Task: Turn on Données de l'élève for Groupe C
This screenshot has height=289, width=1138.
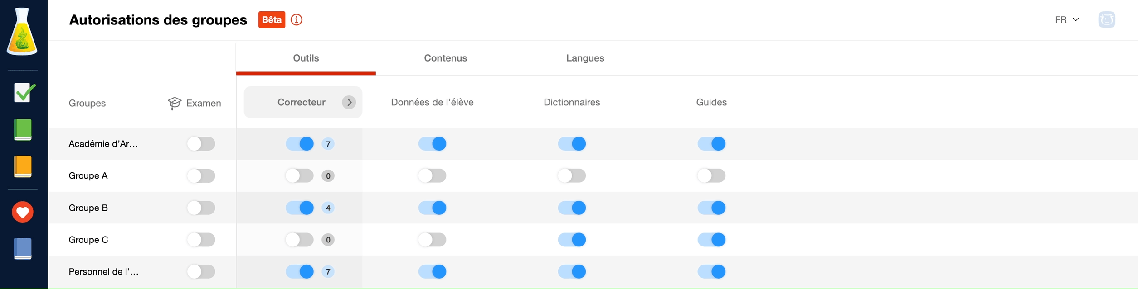Action: [432, 240]
